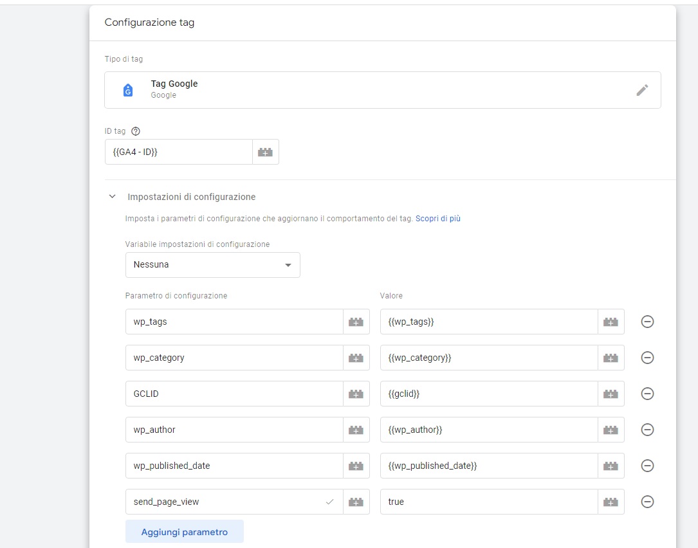Remove the wp_category parameter row

pos(648,358)
